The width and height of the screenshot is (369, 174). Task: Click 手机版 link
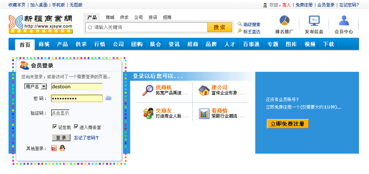click(x=59, y=5)
